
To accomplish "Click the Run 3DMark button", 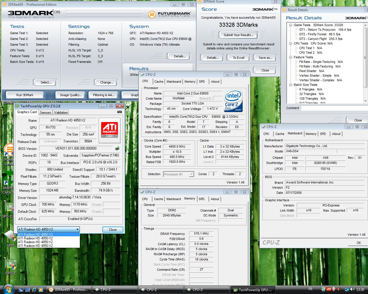I will point(25,95).
